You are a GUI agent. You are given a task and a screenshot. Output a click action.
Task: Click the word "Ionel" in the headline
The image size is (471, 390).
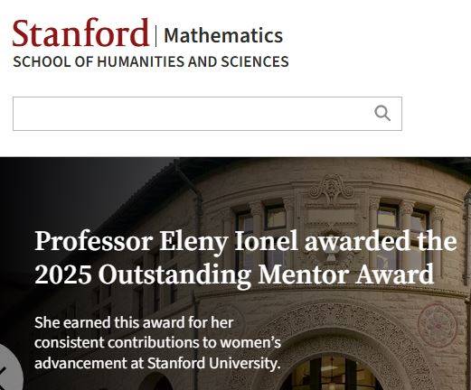click(x=266, y=241)
